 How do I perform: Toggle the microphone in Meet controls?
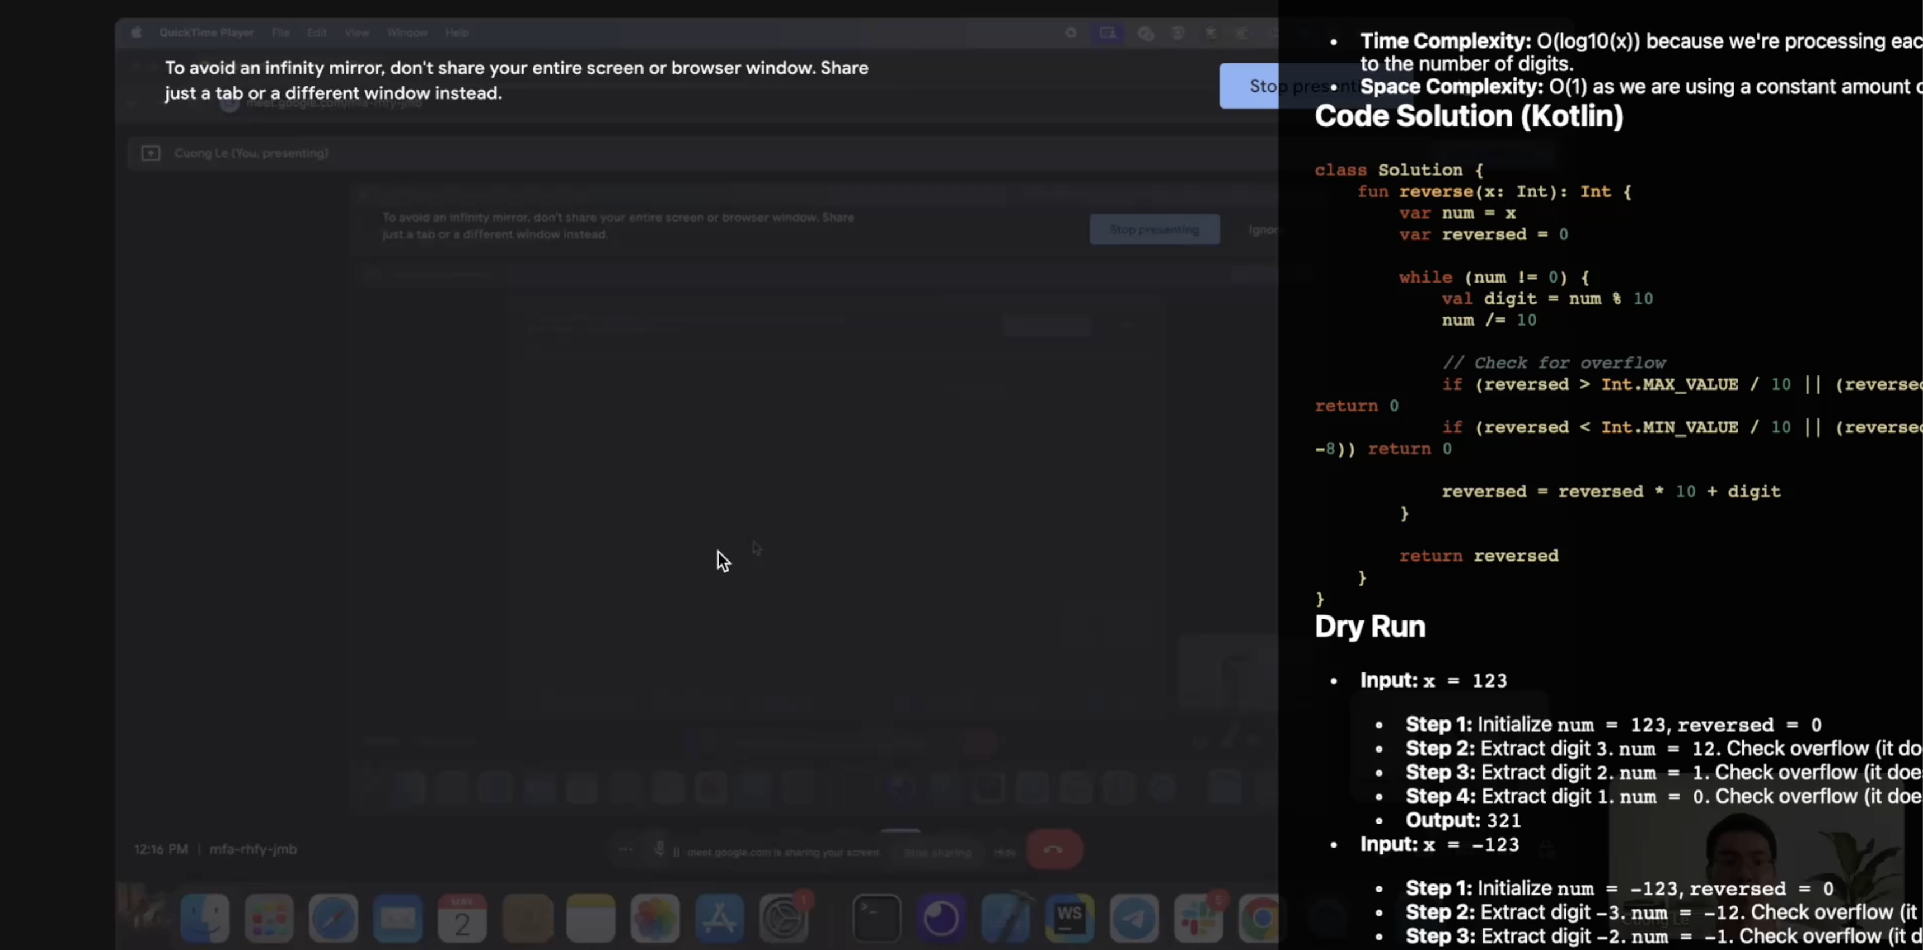659,849
